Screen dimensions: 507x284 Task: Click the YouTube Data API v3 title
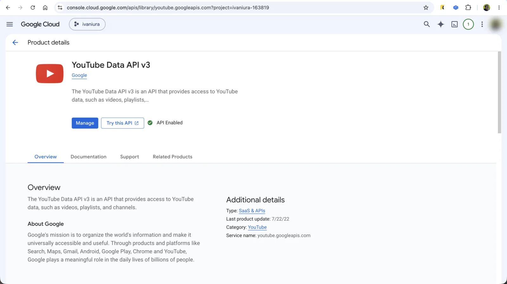pyautogui.click(x=111, y=65)
